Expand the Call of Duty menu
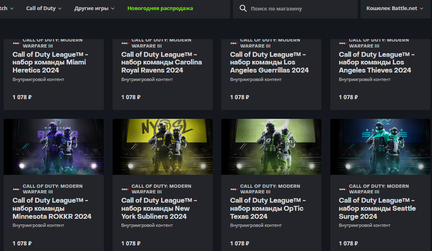The width and height of the screenshot is (432, 251). coord(44,8)
